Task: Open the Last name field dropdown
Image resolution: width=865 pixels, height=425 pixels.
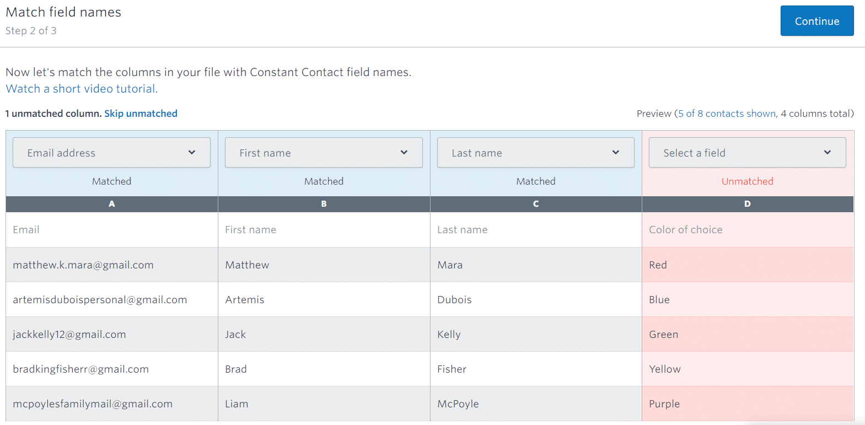Action: click(535, 153)
